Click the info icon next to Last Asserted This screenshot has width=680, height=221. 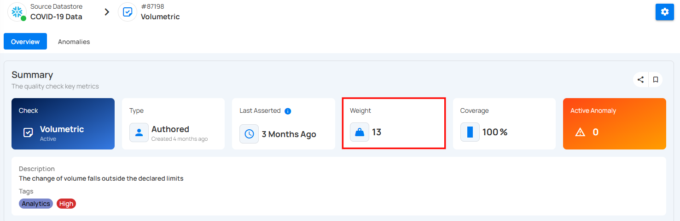(288, 111)
